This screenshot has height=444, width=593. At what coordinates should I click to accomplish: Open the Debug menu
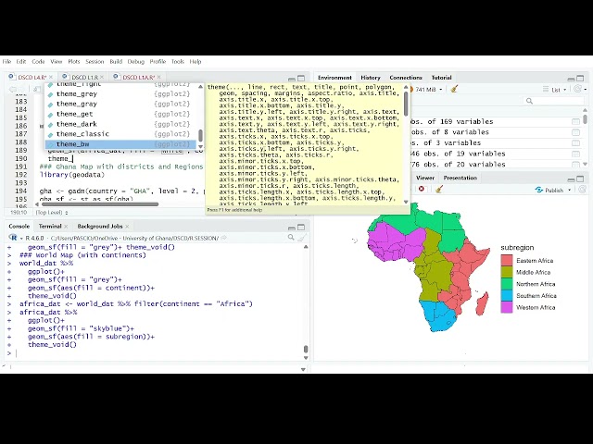point(136,62)
